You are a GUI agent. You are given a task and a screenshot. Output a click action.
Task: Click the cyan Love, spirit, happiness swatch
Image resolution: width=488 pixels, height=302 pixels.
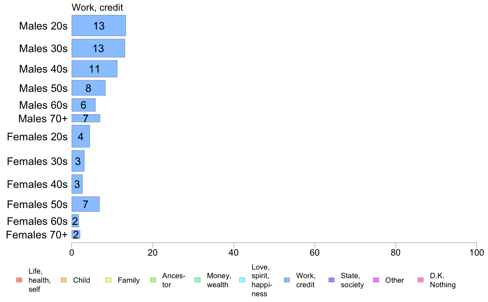[x=242, y=280]
